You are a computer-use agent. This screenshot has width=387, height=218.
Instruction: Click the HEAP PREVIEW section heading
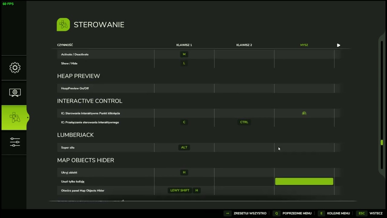[79, 76]
